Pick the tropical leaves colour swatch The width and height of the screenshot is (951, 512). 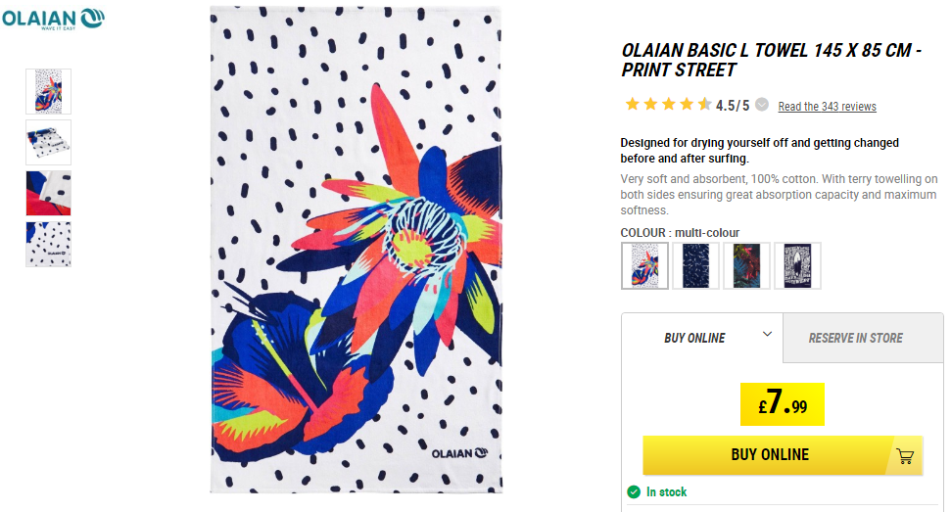(746, 265)
